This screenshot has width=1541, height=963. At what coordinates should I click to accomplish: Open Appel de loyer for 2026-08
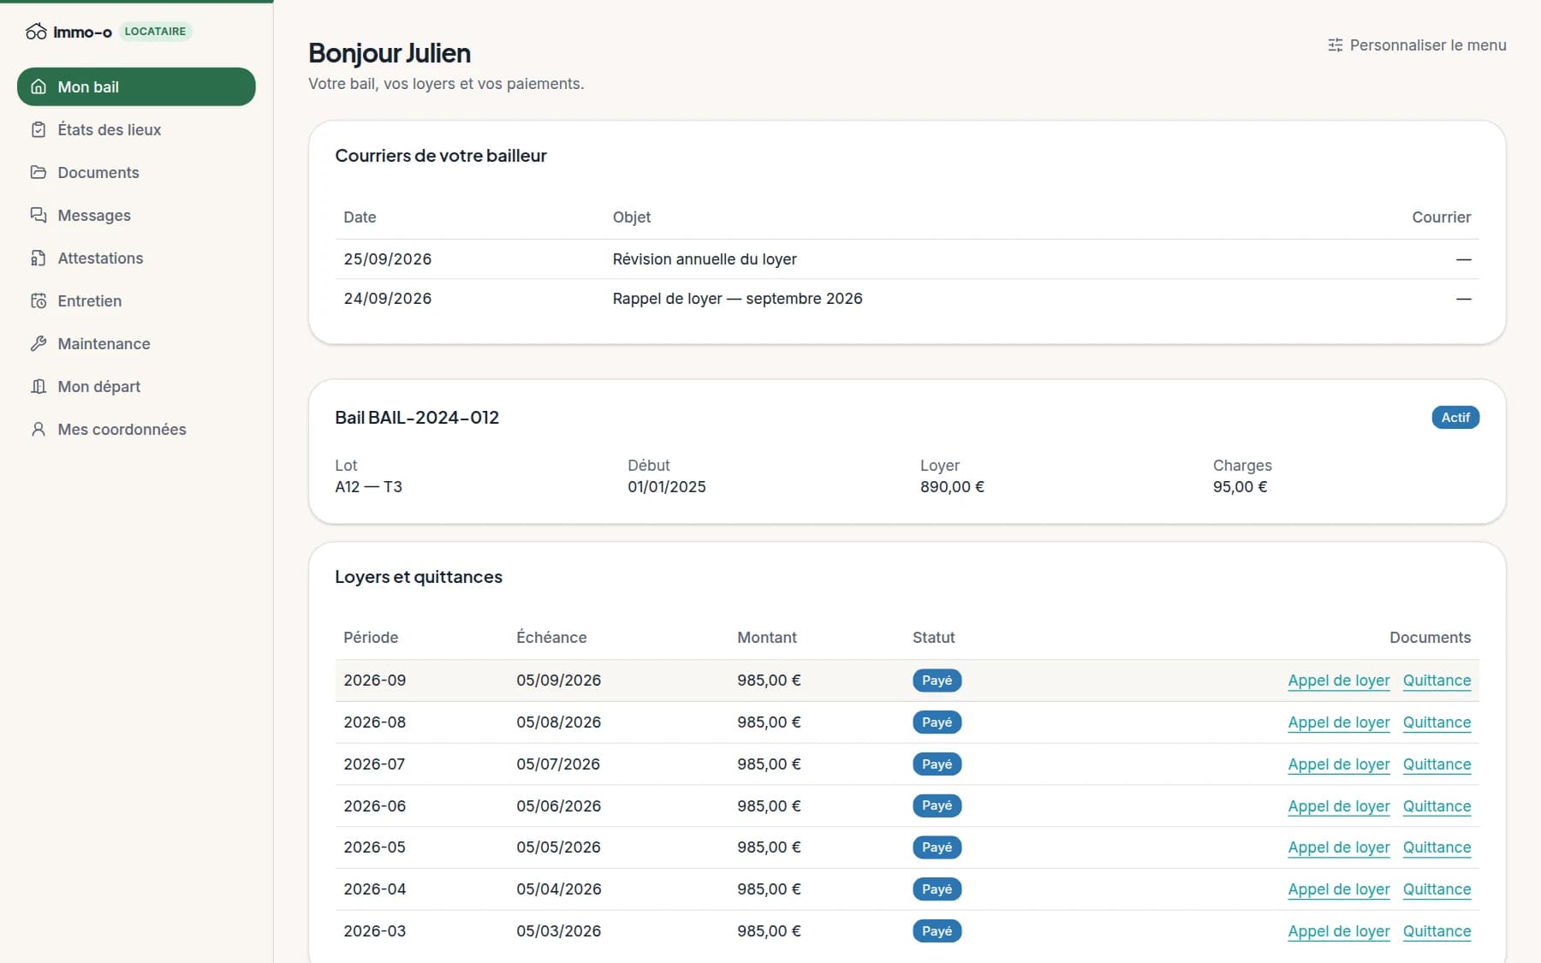pyautogui.click(x=1339, y=722)
